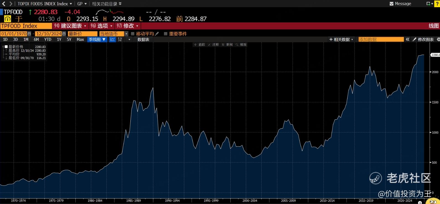Click the end date field 12/10/2024

pyautogui.click(x=49, y=34)
